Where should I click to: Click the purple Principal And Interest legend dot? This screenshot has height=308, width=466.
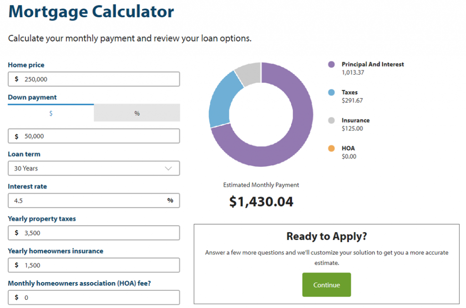tap(332, 65)
